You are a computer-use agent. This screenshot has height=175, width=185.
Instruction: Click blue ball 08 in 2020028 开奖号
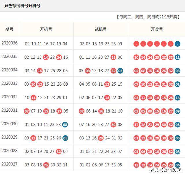pyautogui.click(x=177, y=152)
